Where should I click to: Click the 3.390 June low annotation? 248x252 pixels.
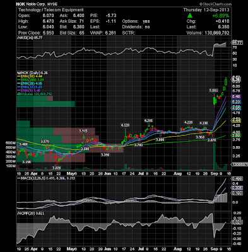(x=105, y=155)
